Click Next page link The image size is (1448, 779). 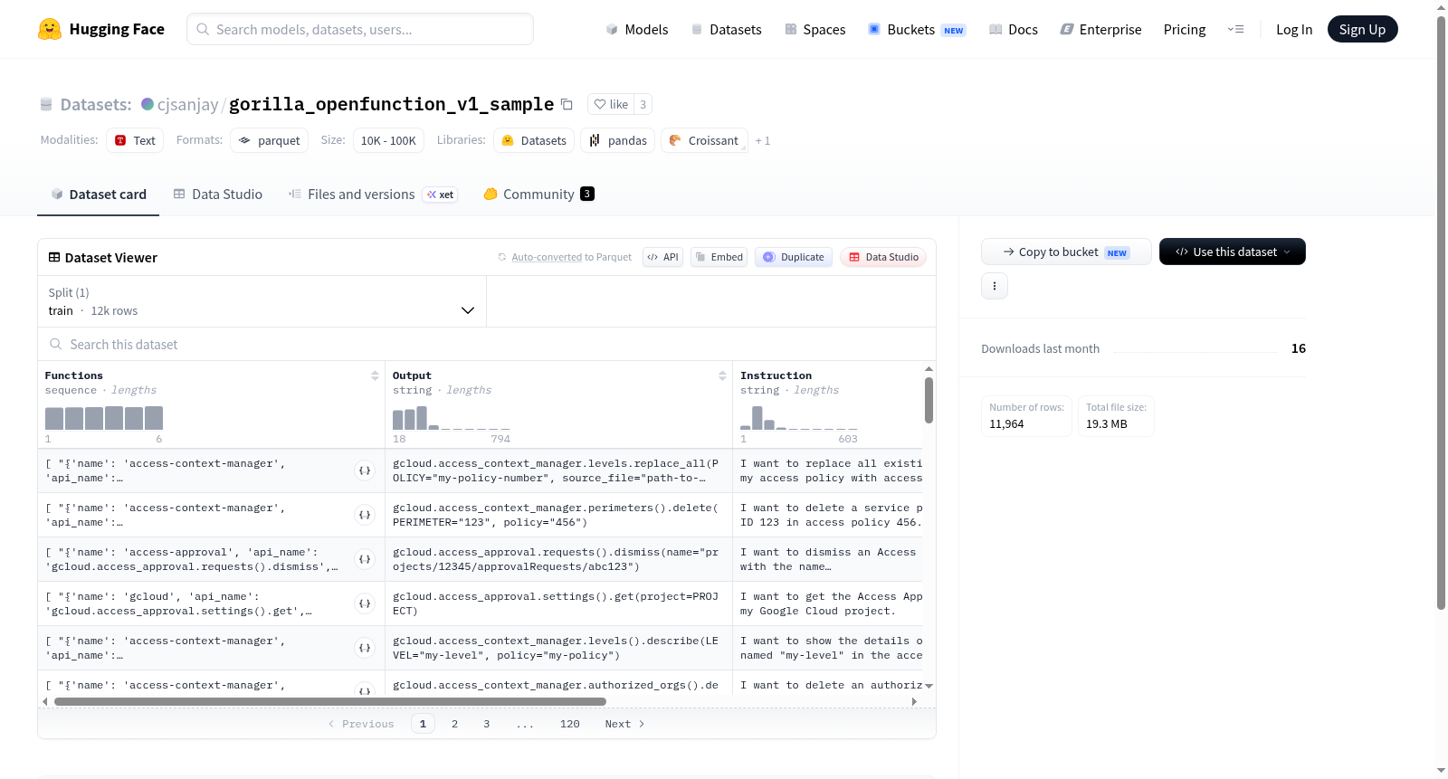point(624,724)
